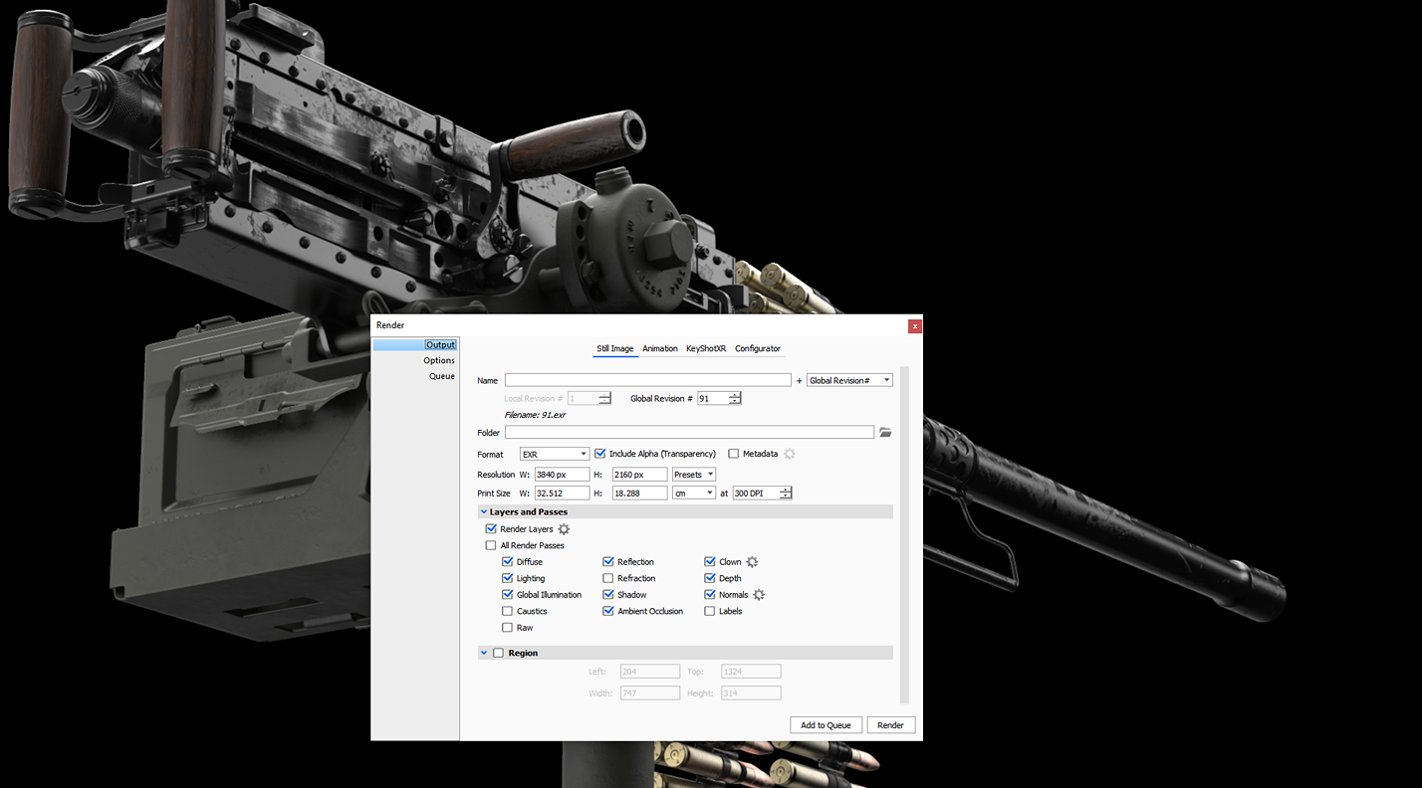This screenshot has height=788, width=1422.
Task: Switch to the KeyShotXR tab
Action: [706, 348]
